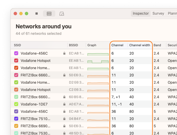Click lock icon on FRITZ!Box 6660... 60:B5:8... row
This screenshot has height=135, width=177.
[x=64, y=97]
